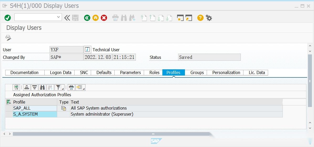
Task: Click the horizontal scrollbar left arrow
Action: [5, 134]
